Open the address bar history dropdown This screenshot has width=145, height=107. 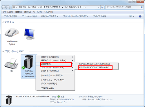99,7
